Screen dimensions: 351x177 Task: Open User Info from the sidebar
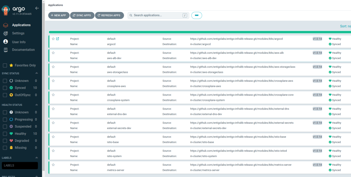point(19,42)
